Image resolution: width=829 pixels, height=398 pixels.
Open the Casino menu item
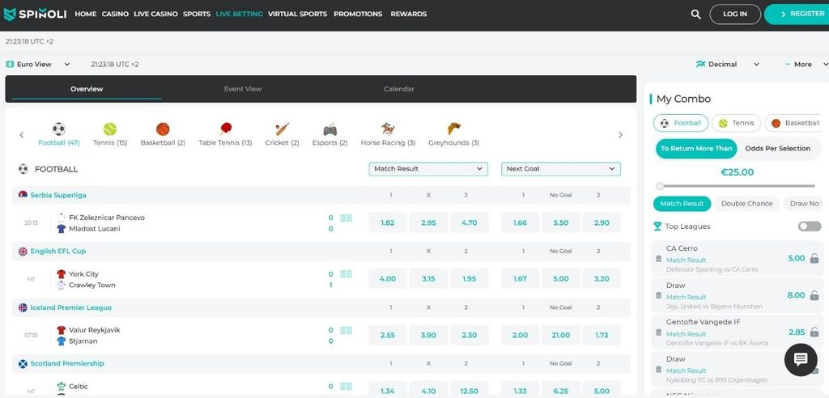click(115, 15)
